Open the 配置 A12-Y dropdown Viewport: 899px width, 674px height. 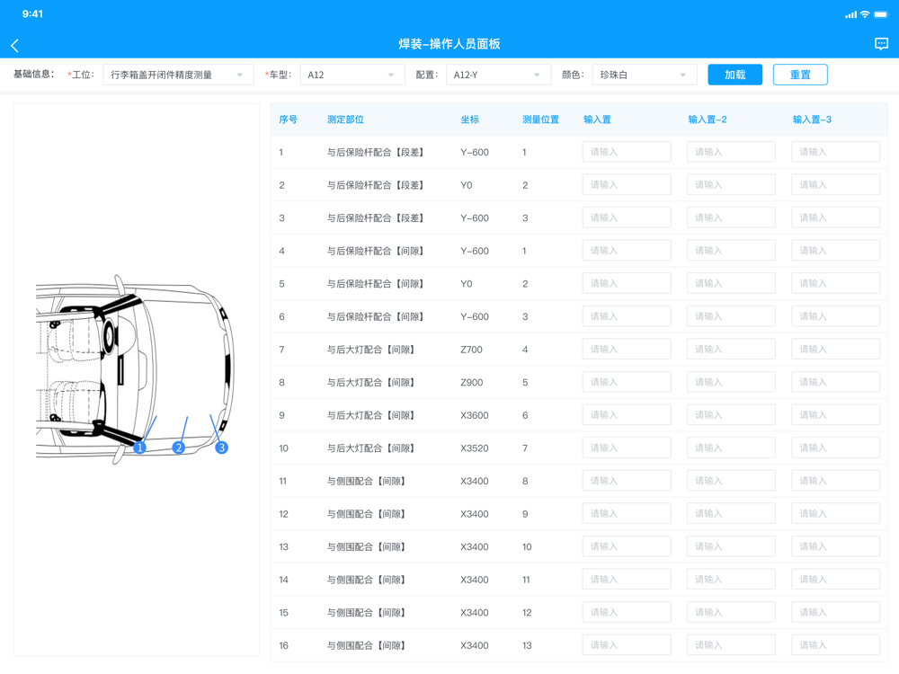[x=498, y=75]
